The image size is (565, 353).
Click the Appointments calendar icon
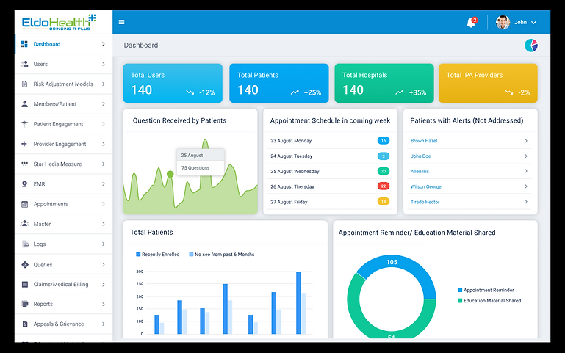24,204
